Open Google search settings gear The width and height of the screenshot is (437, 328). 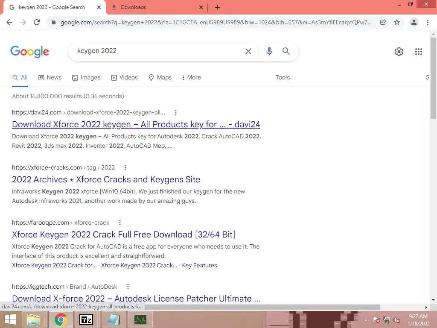399,52
